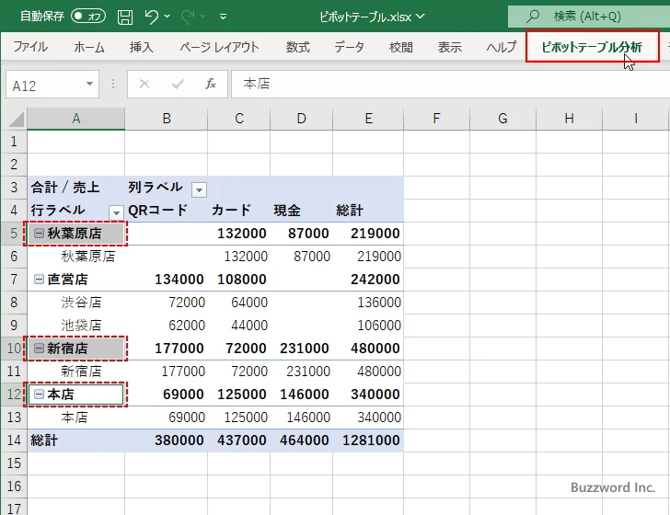Image resolution: width=670 pixels, height=515 pixels.
Task: Open the ヘルプ tab
Action: (502, 47)
